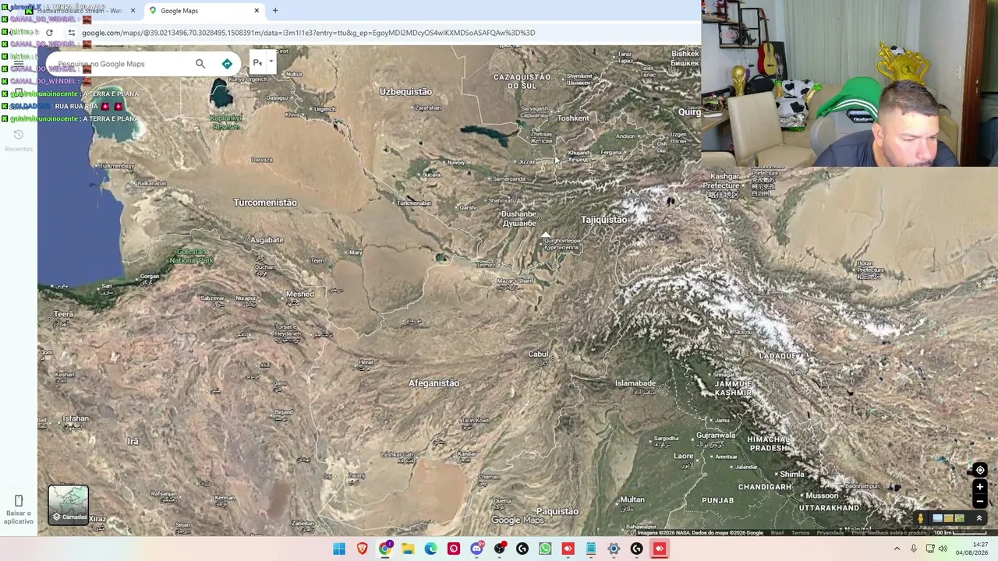Open the chat app with notification badge
The image size is (998, 561).
pos(476,549)
